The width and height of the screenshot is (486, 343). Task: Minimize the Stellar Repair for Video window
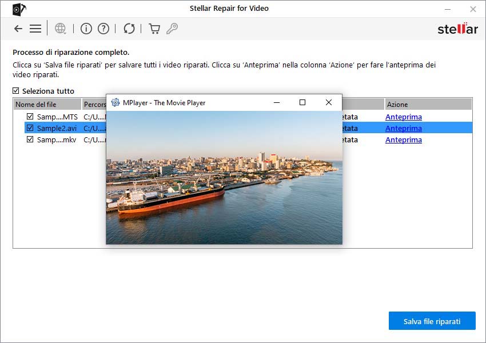tap(448, 9)
